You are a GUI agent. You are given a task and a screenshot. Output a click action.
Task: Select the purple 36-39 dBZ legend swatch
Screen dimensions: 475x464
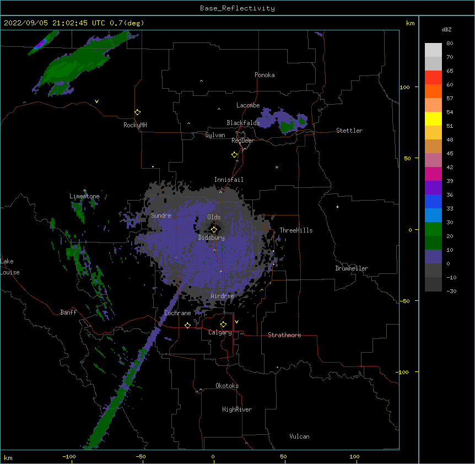coord(433,188)
